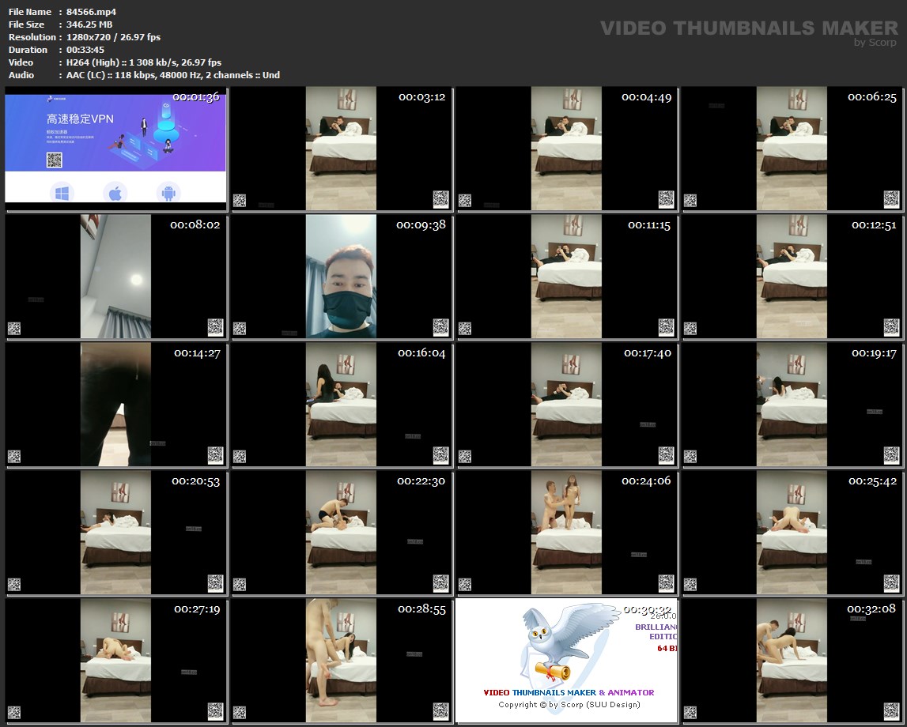The height and width of the screenshot is (727, 907).
Task: Select the thumbnail at 00:01:36
Action: coord(115,149)
